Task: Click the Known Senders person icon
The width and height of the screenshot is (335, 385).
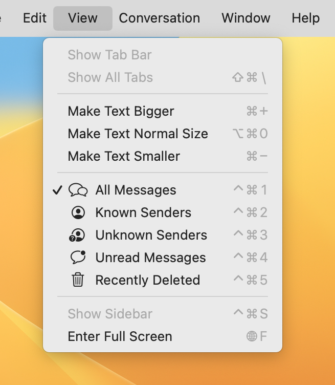Action: point(78,212)
